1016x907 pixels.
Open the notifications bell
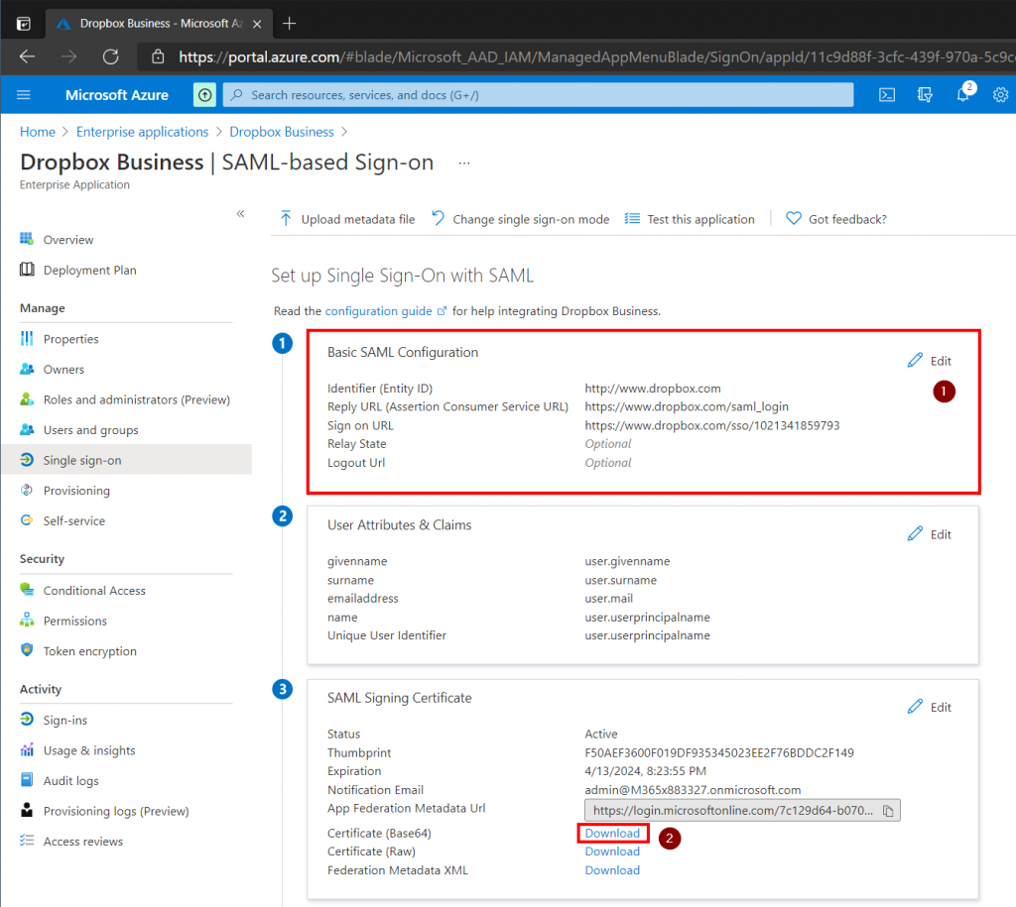pos(962,95)
